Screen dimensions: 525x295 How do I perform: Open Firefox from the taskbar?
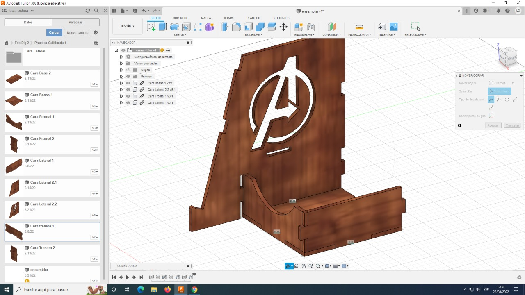click(x=167, y=290)
